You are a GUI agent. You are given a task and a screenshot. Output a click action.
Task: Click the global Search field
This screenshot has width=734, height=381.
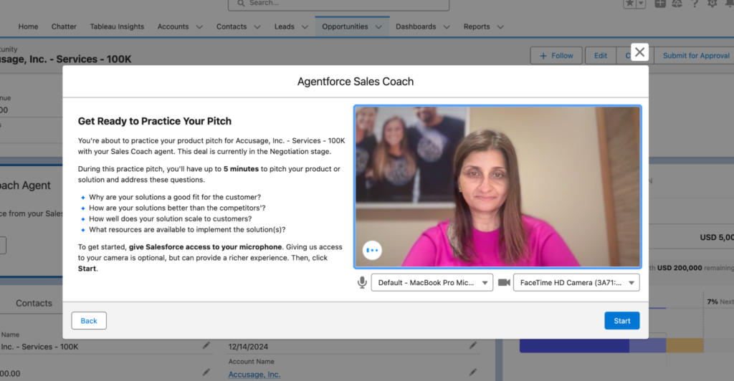tap(339, 4)
